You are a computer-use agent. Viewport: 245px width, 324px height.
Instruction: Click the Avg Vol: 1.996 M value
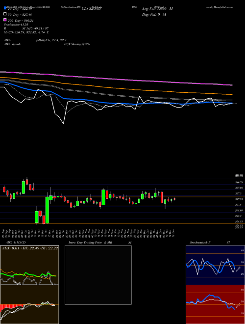coord(157,9)
